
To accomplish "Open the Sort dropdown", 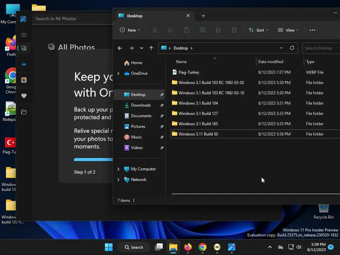I will [x=258, y=30].
